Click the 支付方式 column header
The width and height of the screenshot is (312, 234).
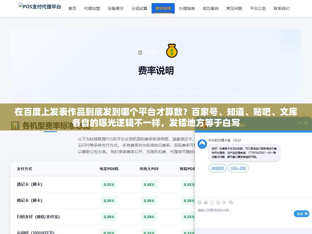24,169
